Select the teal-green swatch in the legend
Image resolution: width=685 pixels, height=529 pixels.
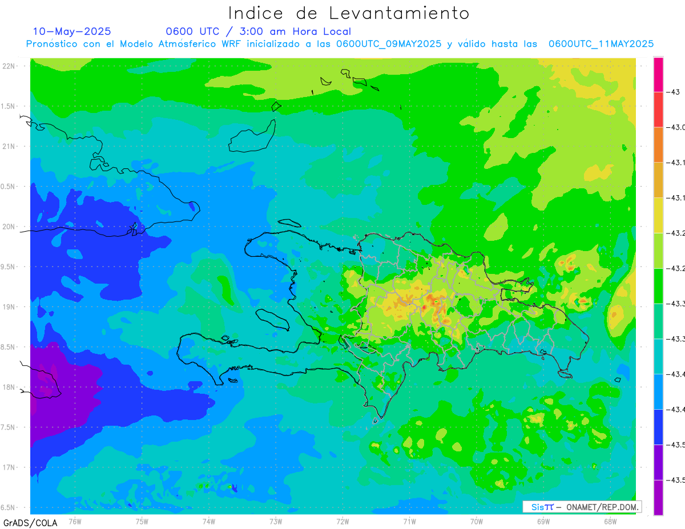click(658, 321)
